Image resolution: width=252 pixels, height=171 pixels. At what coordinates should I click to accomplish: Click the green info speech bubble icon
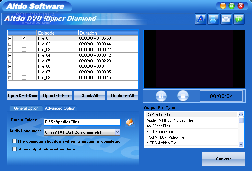[239, 19]
